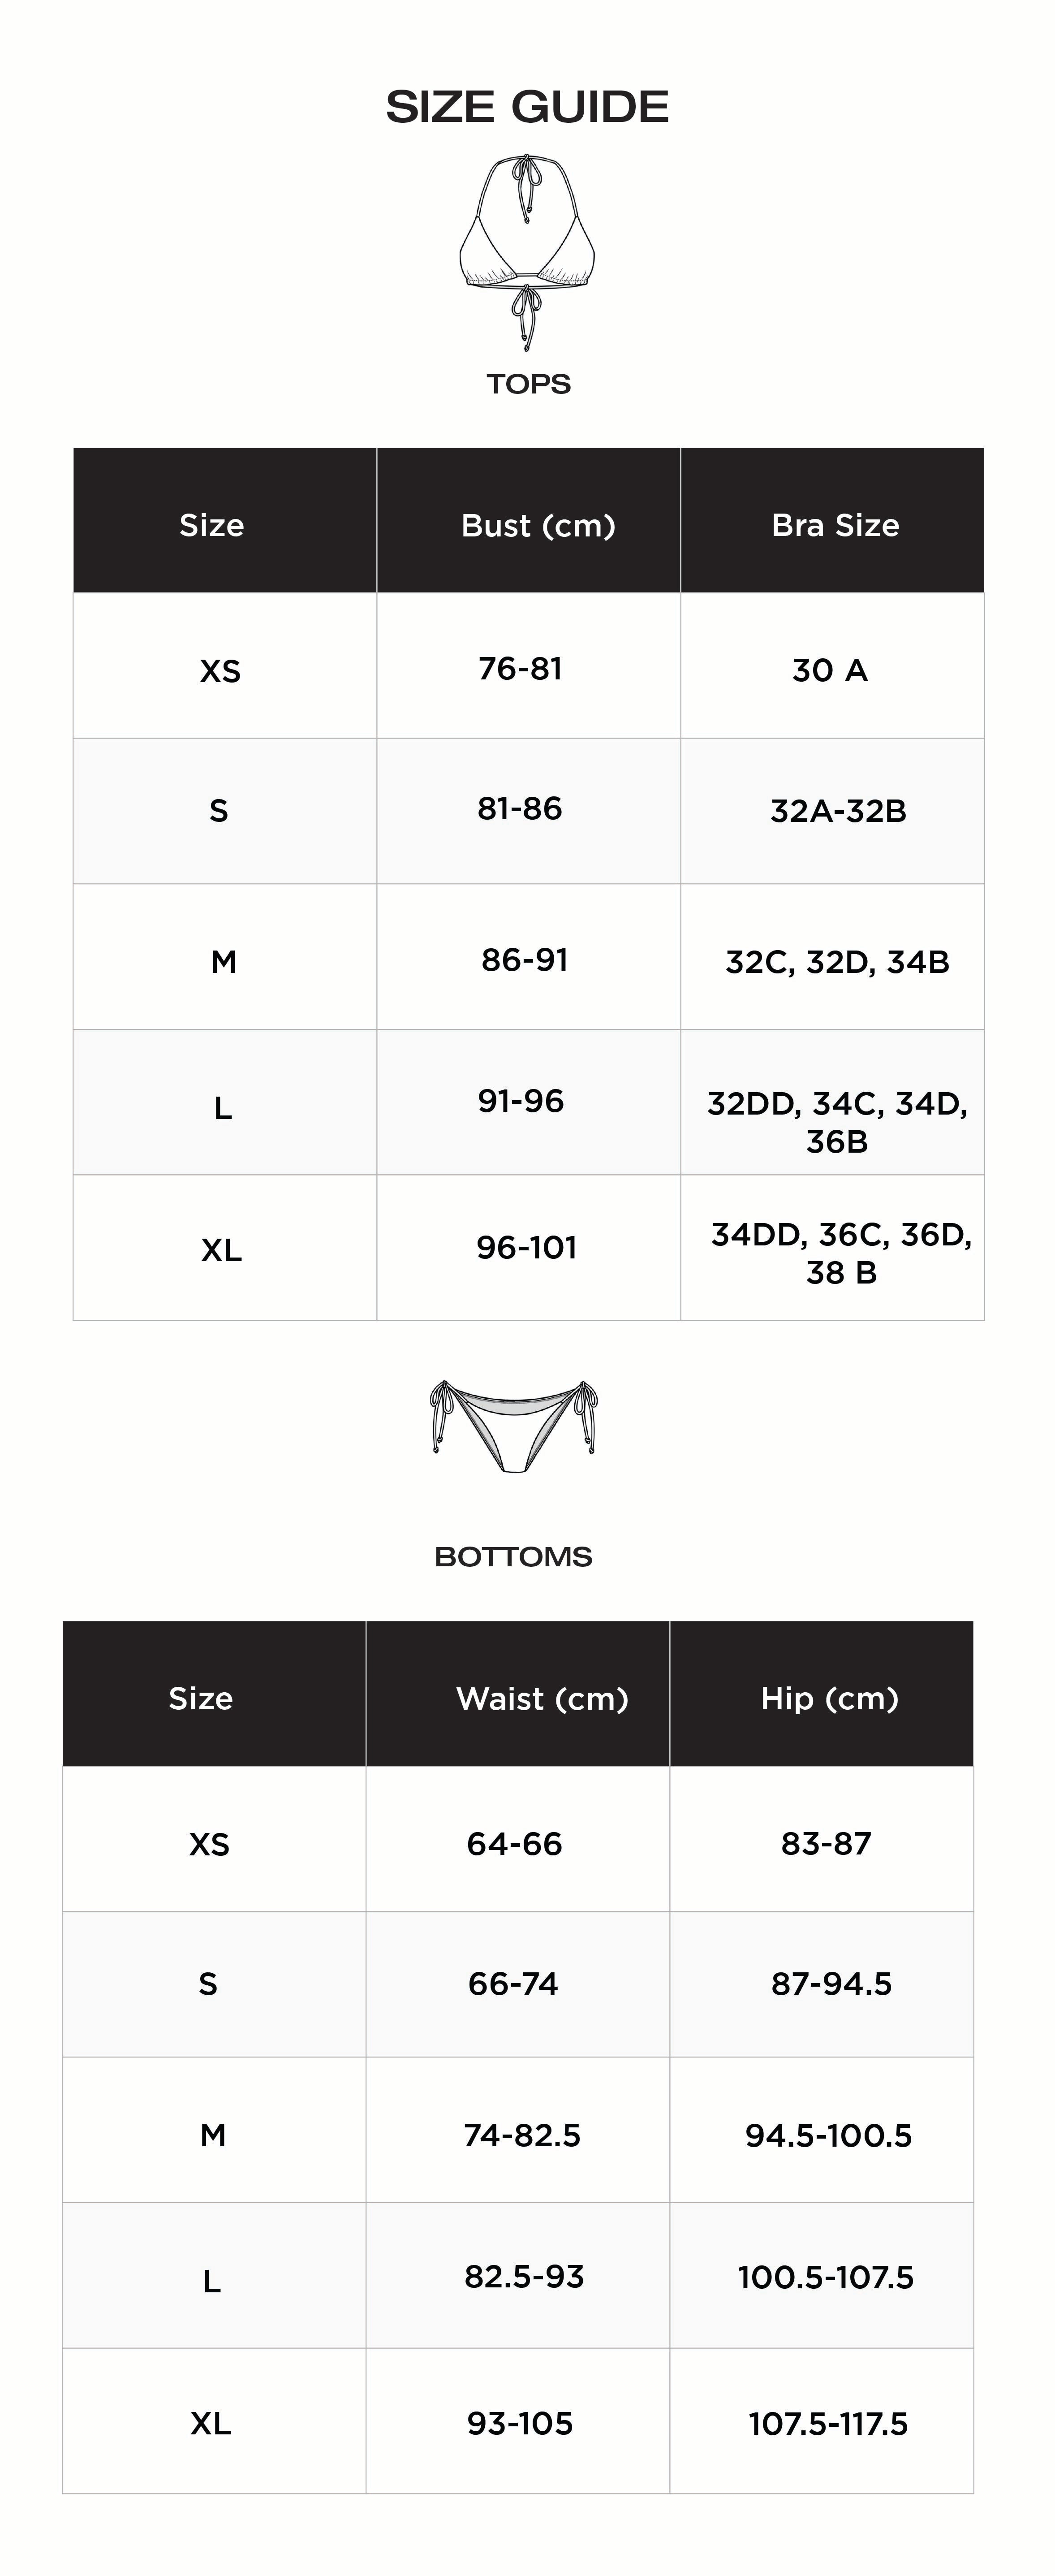Click the 81-86 bust measurement cell

coord(520,808)
